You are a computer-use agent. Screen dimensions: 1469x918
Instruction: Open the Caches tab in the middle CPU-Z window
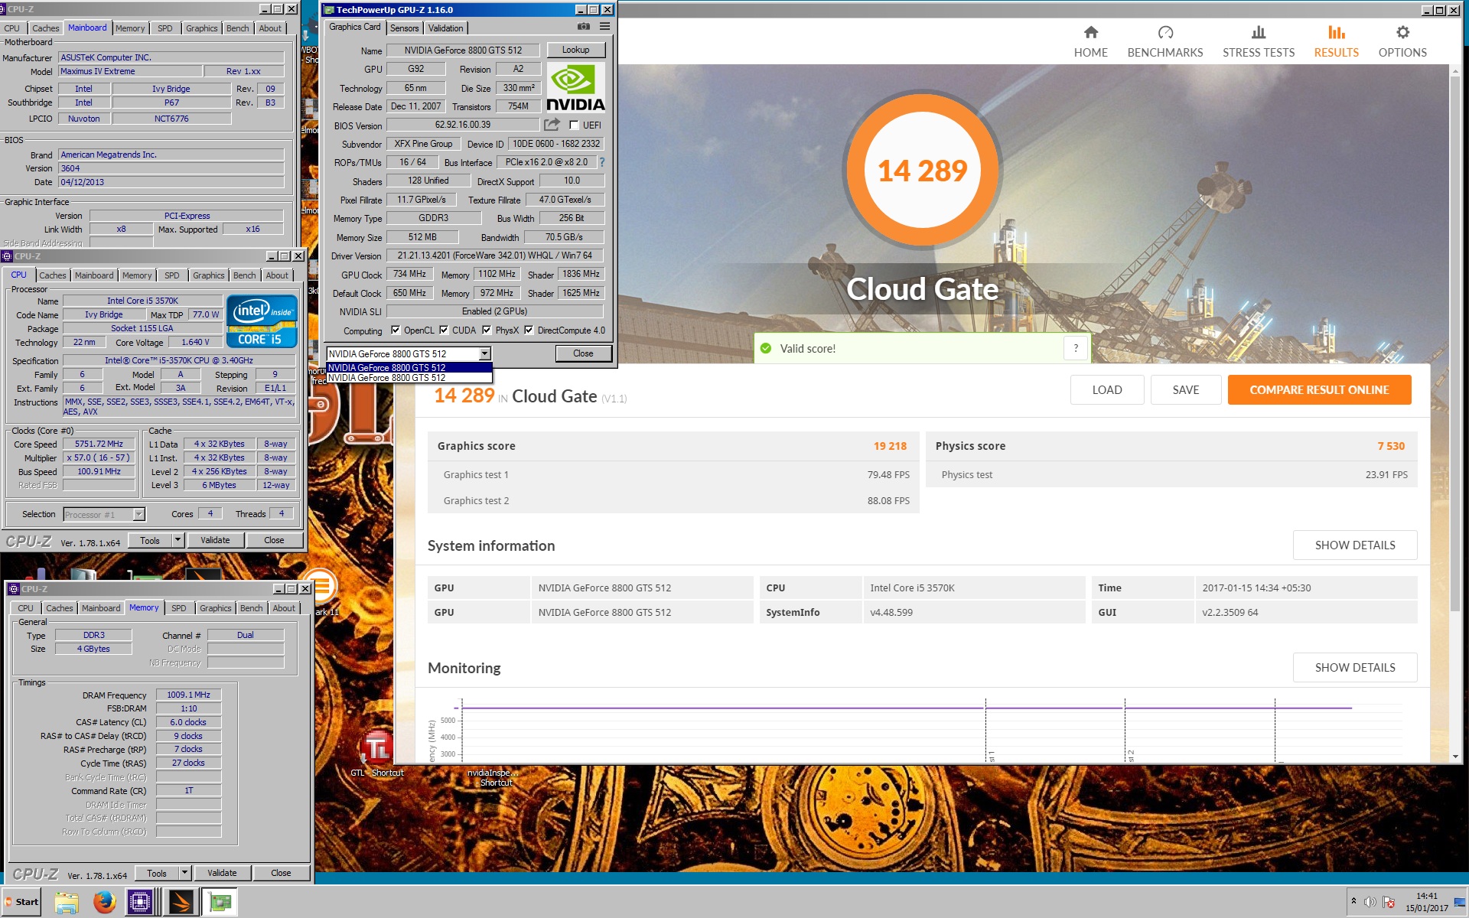[x=53, y=275]
